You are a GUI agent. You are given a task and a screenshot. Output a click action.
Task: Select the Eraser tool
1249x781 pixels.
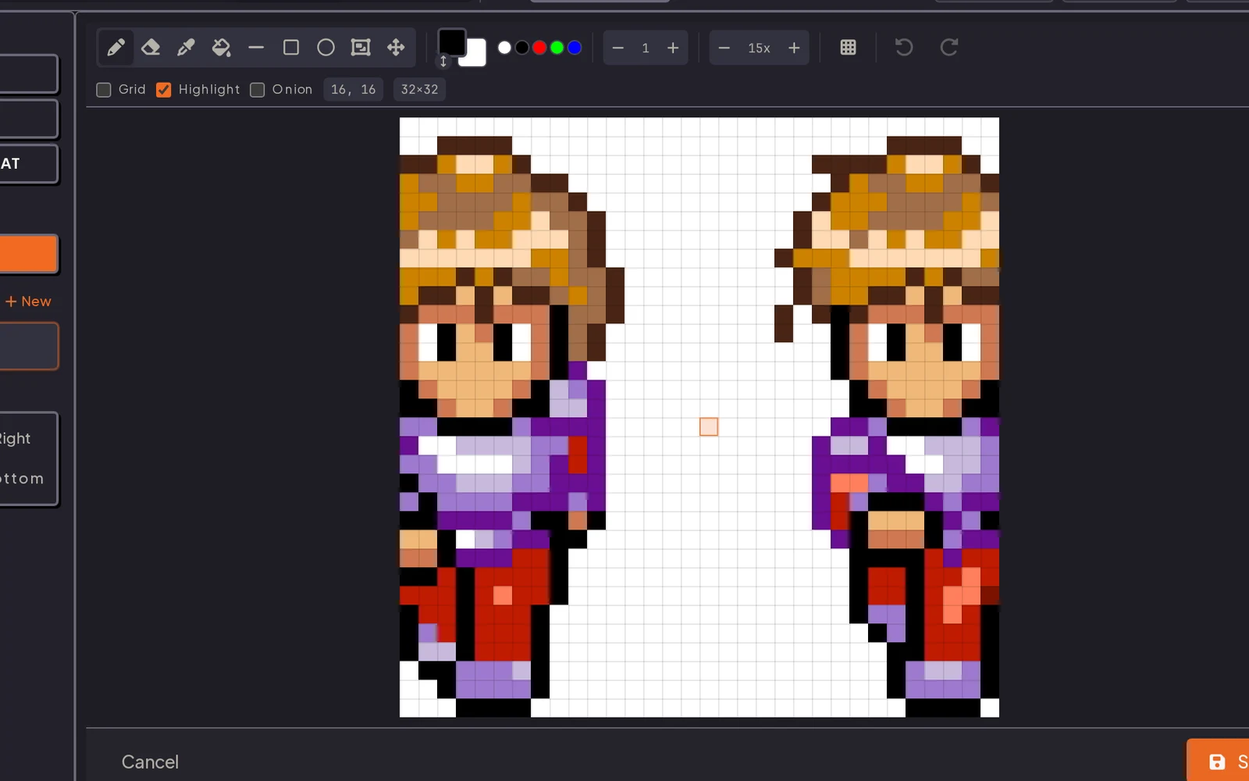click(151, 48)
